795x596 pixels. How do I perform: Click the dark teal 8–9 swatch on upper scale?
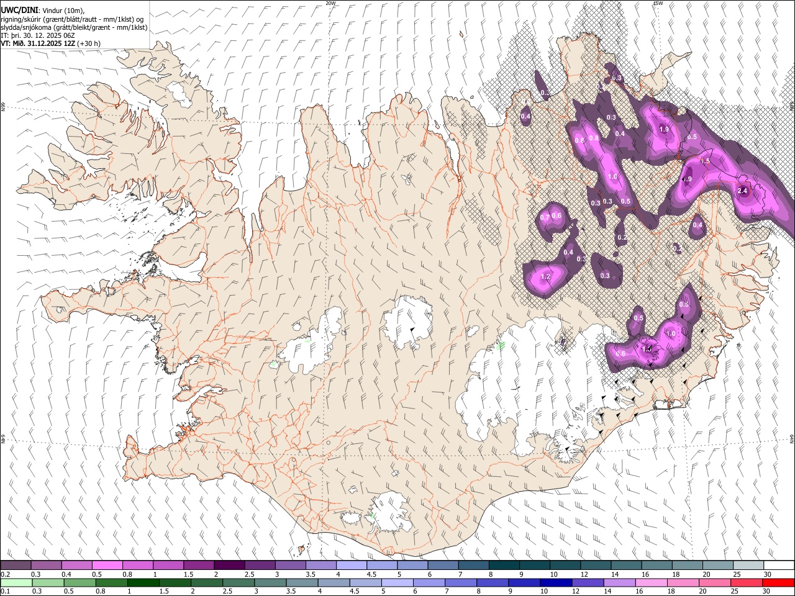[x=504, y=566]
